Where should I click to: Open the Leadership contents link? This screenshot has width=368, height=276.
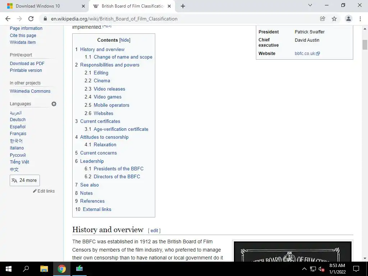92,161
